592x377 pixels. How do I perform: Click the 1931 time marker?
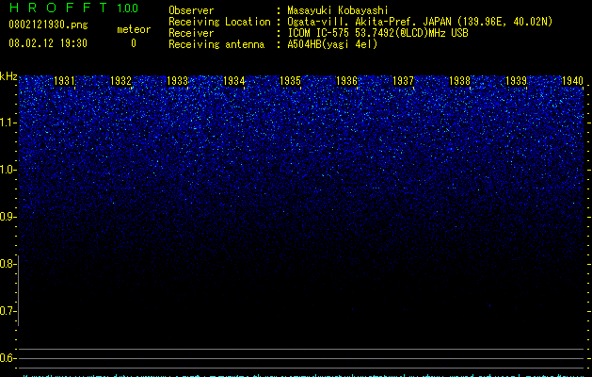64,81
